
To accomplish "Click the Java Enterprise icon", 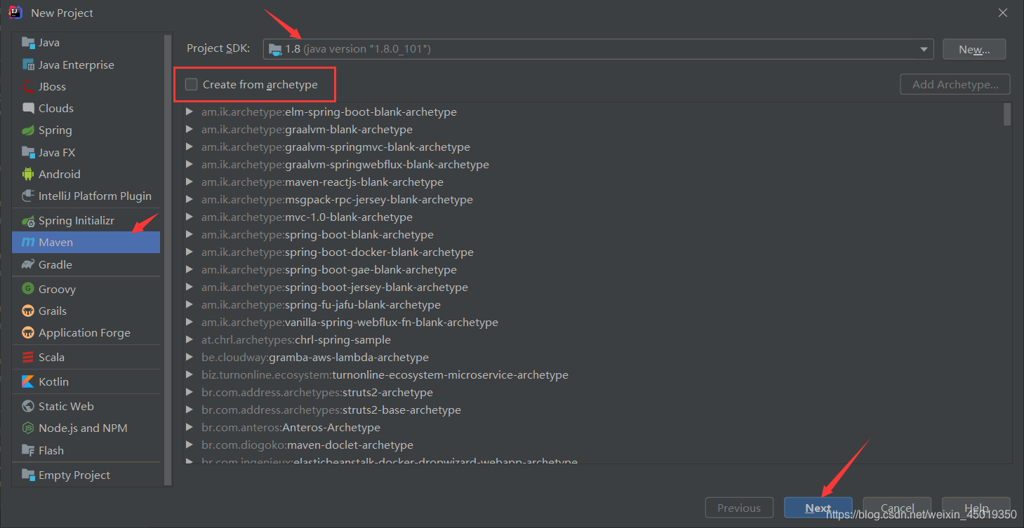I will (28, 65).
